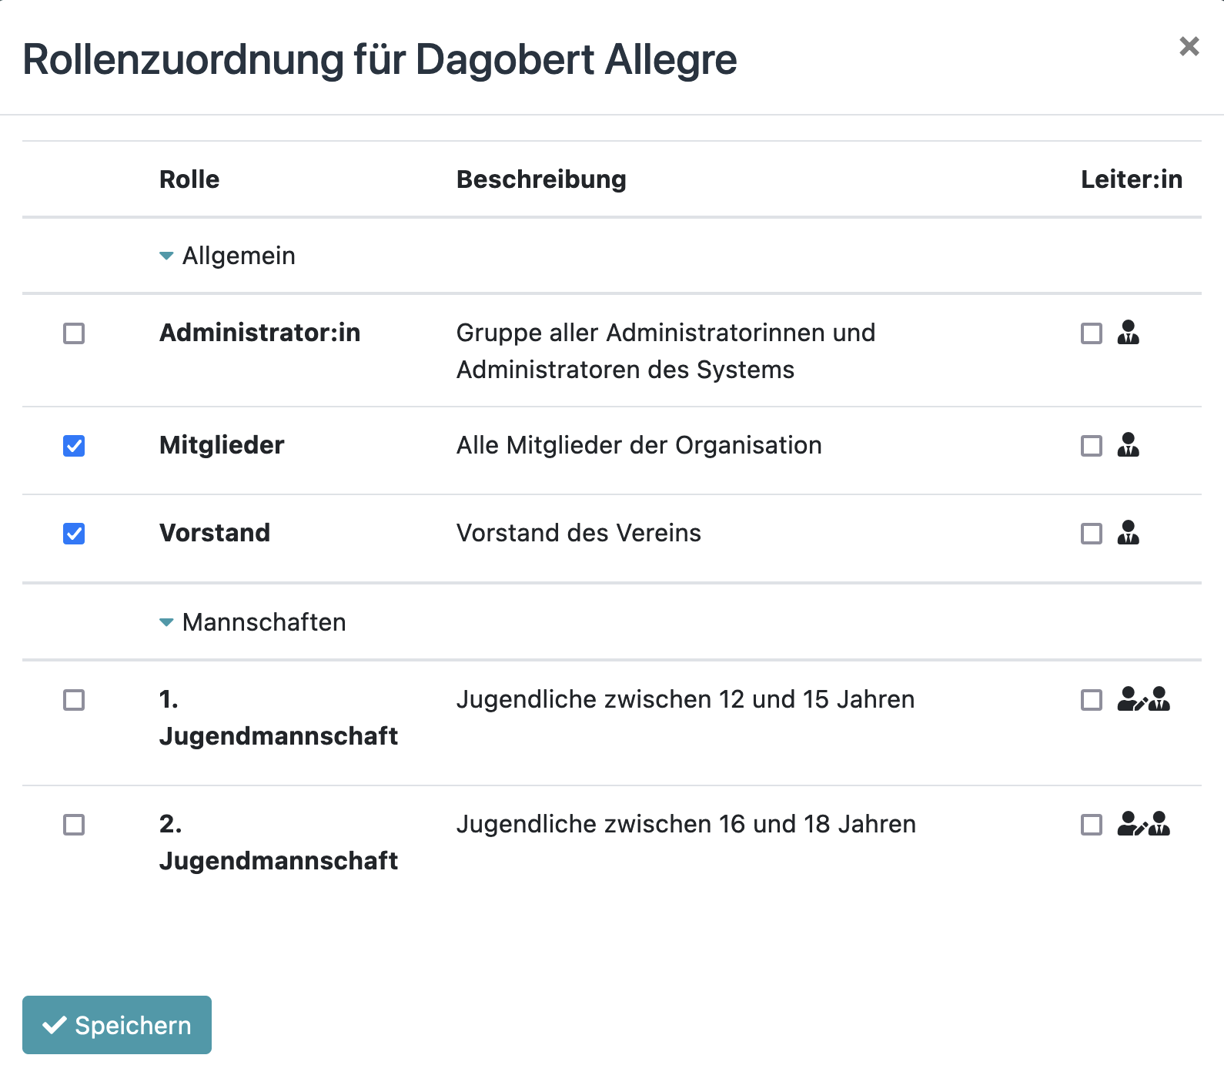Click leader icons for 2. Jugendmannschaft
This screenshot has height=1075, width=1224.
tap(1143, 824)
